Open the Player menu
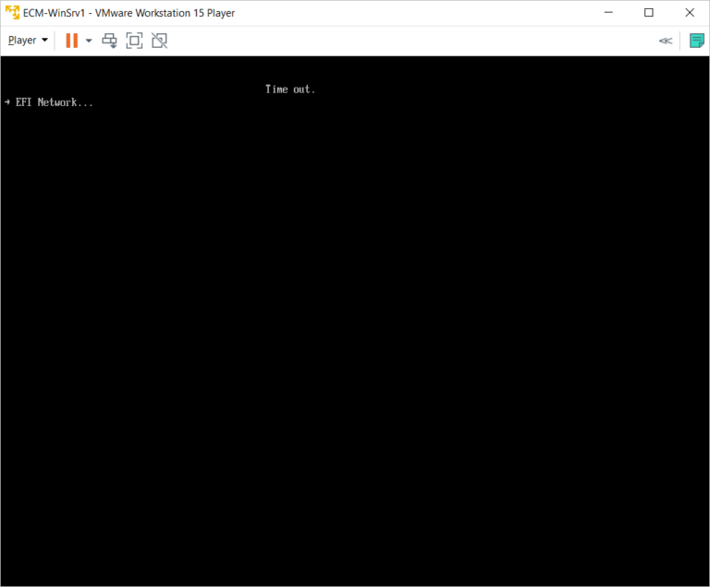 pos(28,41)
